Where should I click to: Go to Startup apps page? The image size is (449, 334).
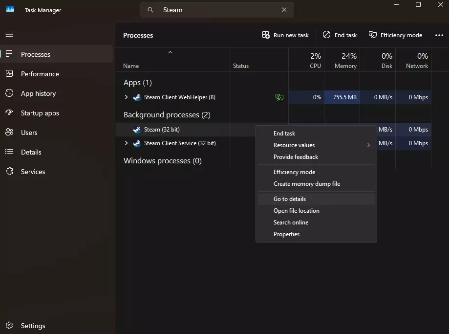[56, 113]
